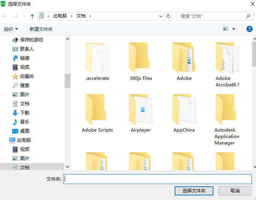Viewport: 256px width, 200px height.
Task: Expand the chevron after 此电脑 in path
Action: 72,16
